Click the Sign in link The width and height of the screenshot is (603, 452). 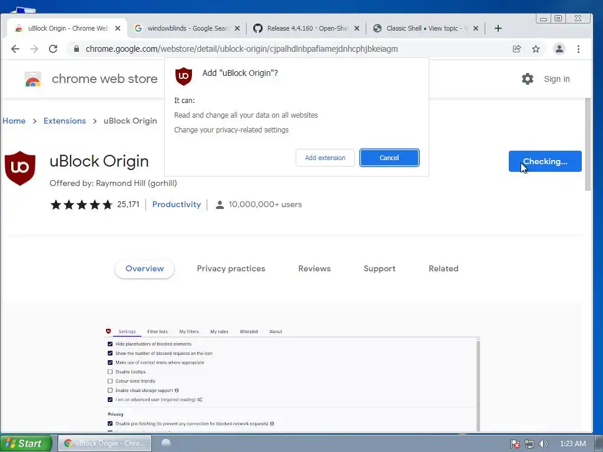[x=556, y=79]
